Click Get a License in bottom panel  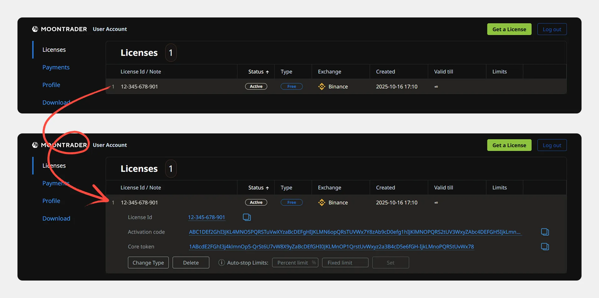[509, 145]
